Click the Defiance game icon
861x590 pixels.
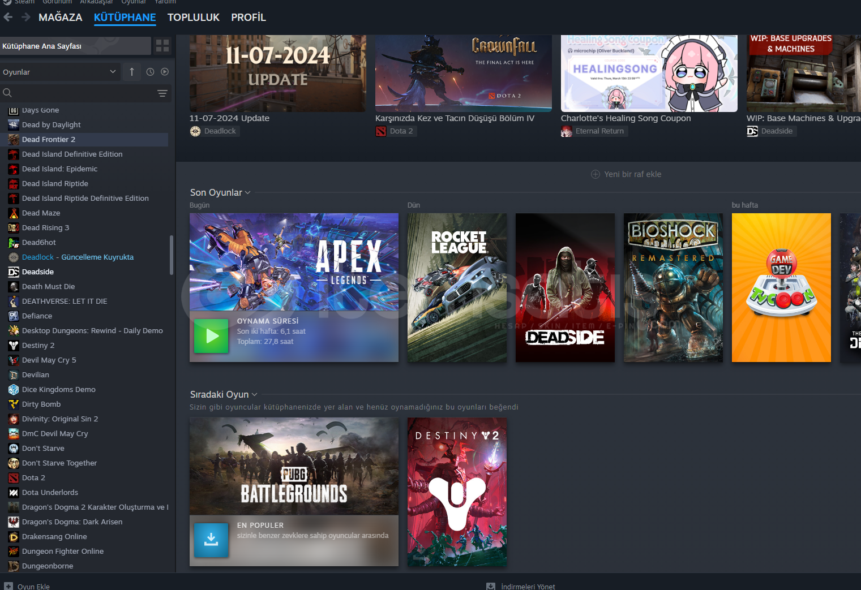pyautogui.click(x=14, y=316)
